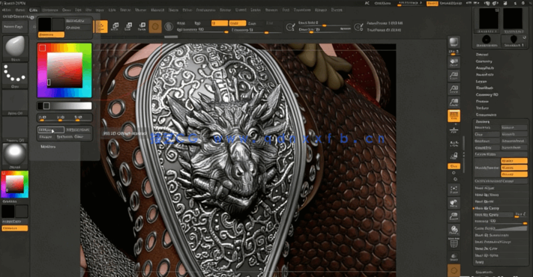Click the Rotate view icon on right shelf
This screenshot has width=533, height=277.
454,230
